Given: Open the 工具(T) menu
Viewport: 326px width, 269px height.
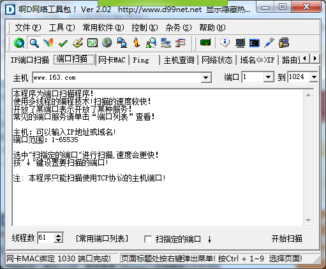Looking at the screenshot, I should click(62, 27).
